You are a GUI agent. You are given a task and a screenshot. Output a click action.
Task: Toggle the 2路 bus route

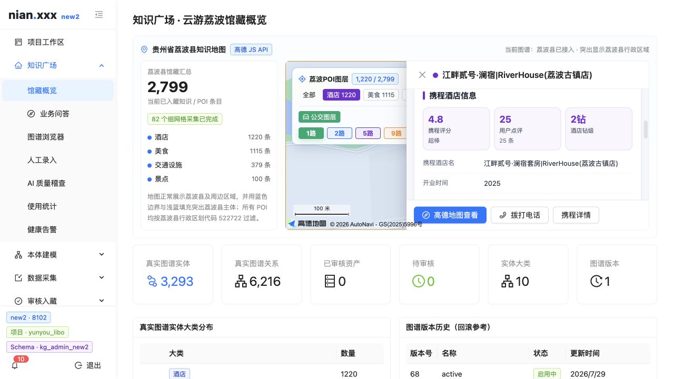[x=339, y=133]
